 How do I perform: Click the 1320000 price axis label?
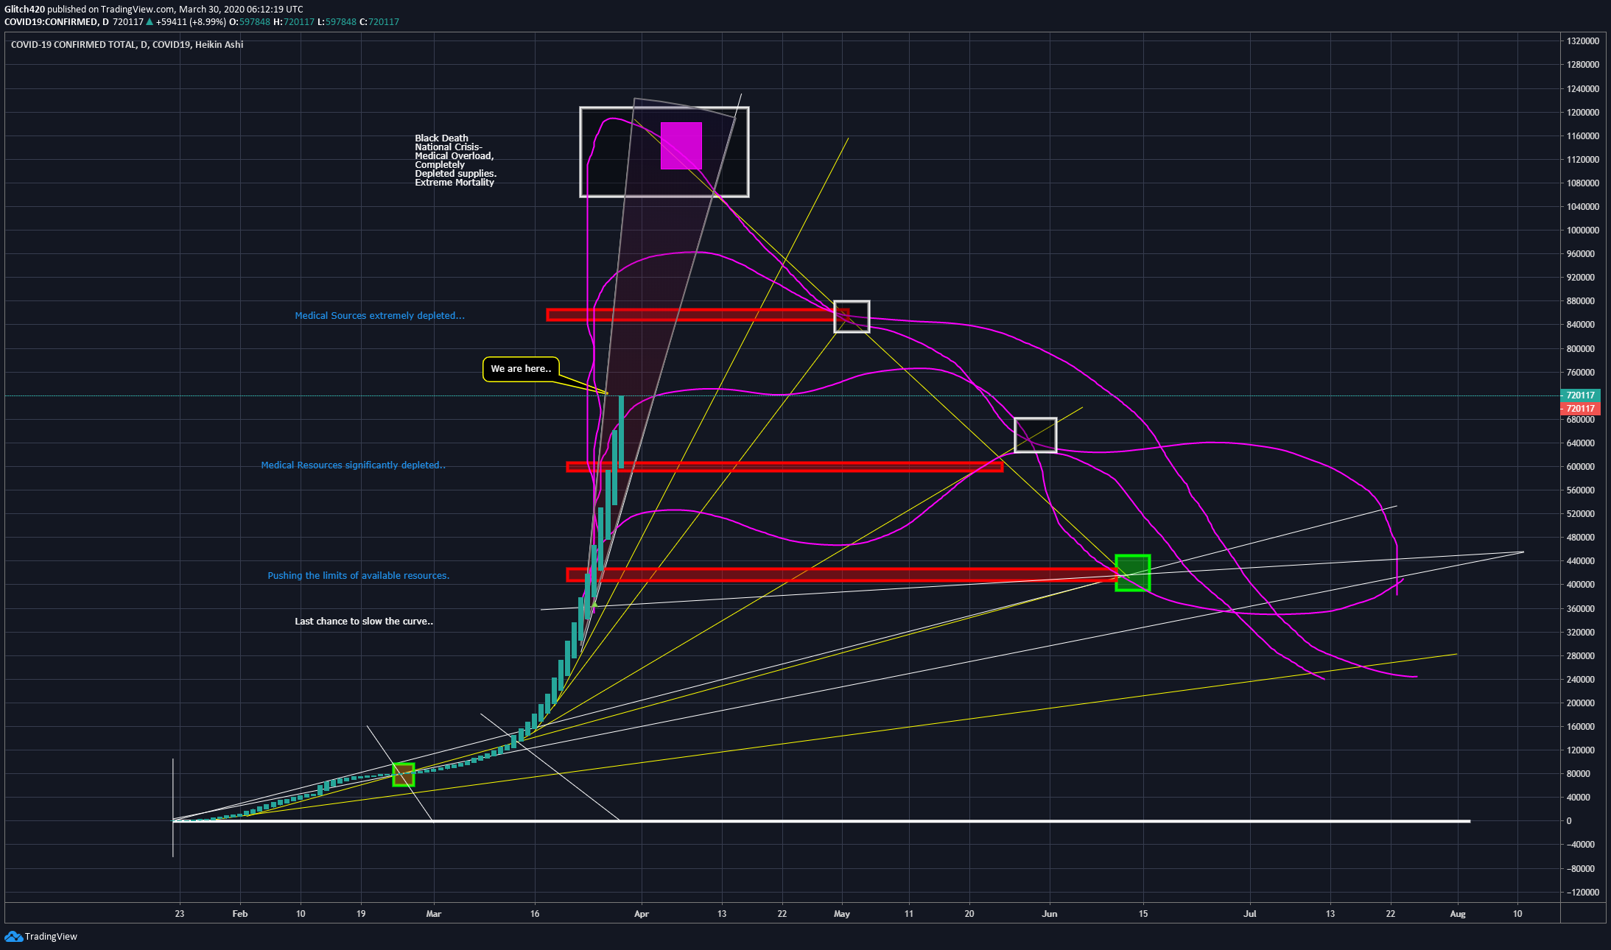tap(1582, 41)
